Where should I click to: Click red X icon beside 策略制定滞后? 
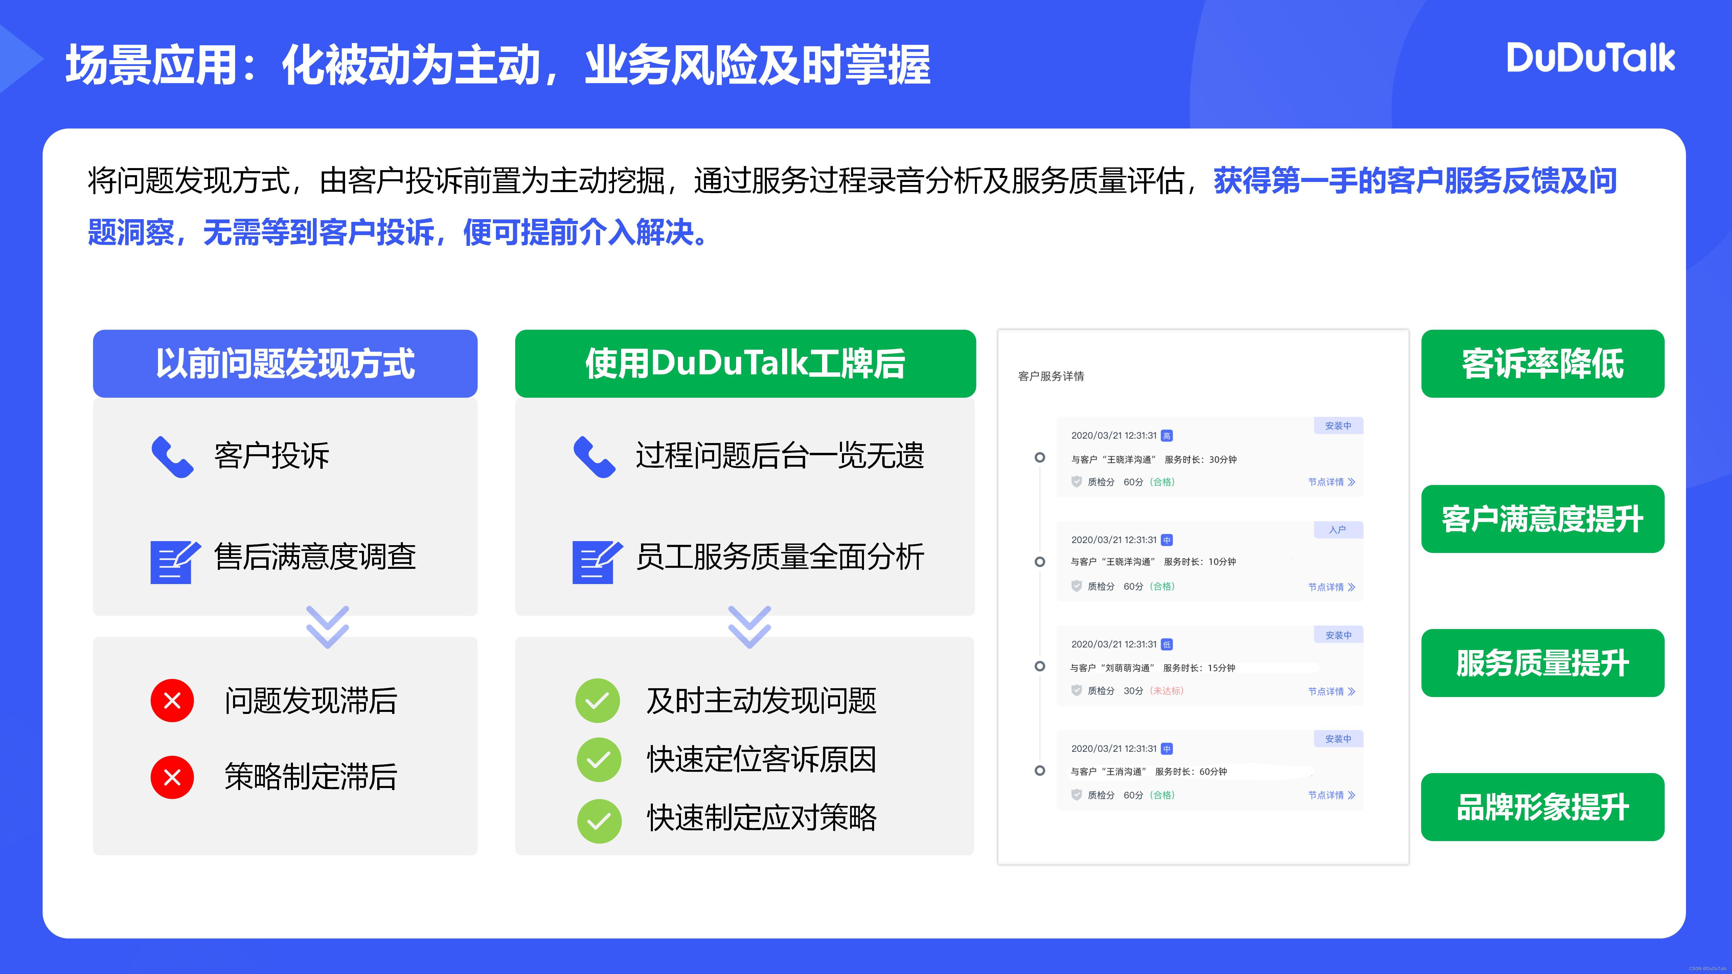click(172, 777)
